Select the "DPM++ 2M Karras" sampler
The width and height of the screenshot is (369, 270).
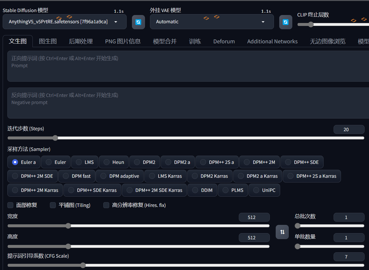click(x=35, y=190)
